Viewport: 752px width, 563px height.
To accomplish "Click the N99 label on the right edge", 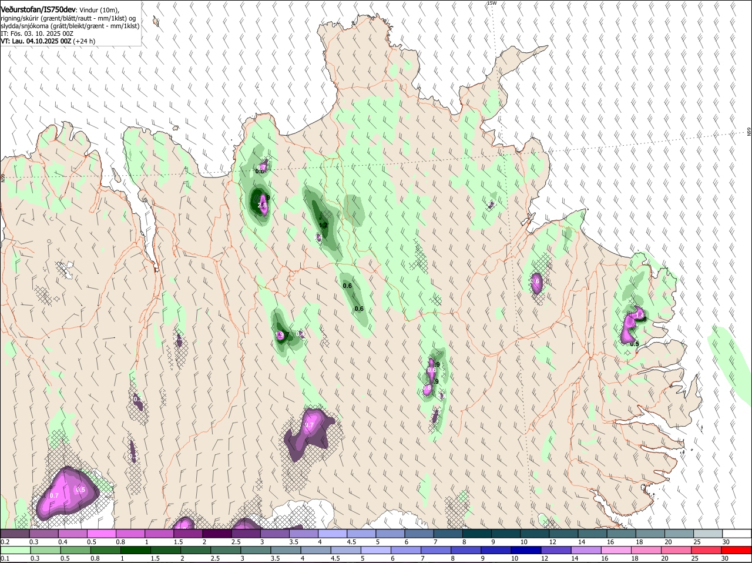I will [749, 132].
